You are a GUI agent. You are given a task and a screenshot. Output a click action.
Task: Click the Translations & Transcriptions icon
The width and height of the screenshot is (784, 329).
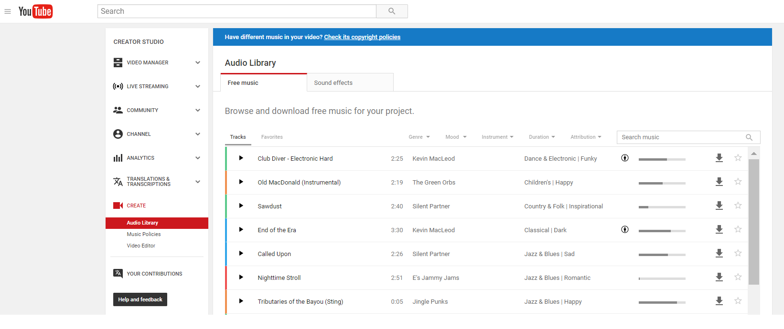pyautogui.click(x=118, y=182)
